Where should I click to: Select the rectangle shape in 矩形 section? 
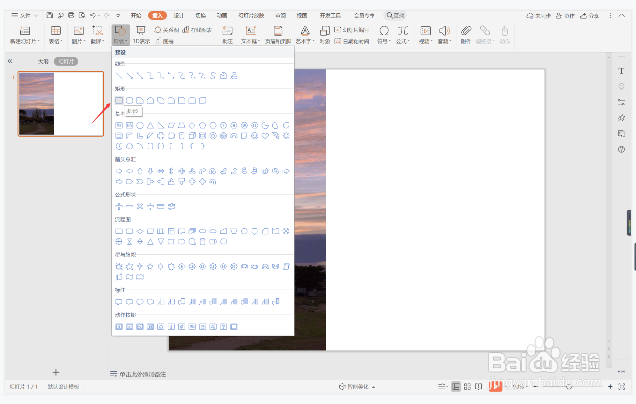point(119,101)
